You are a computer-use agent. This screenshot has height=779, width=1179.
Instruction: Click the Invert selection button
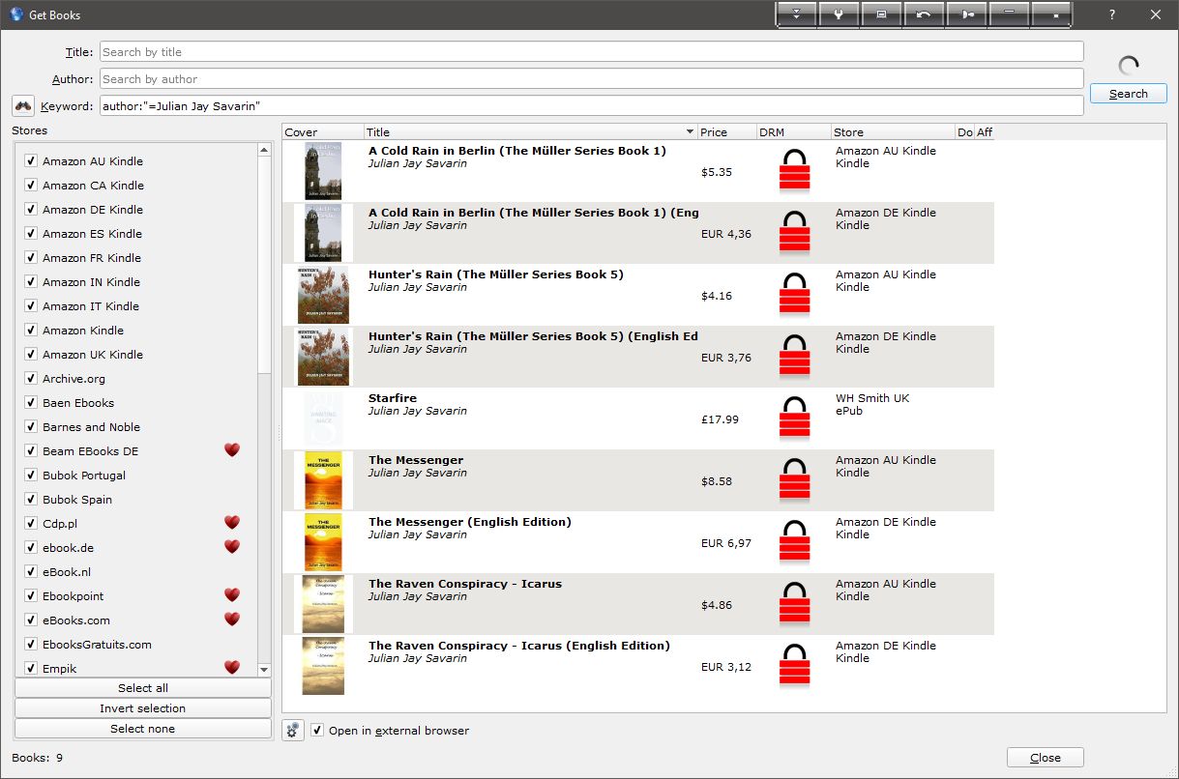(x=143, y=707)
